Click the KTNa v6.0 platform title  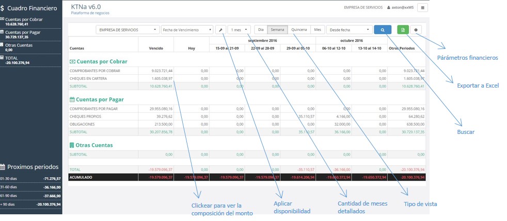(86, 7)
